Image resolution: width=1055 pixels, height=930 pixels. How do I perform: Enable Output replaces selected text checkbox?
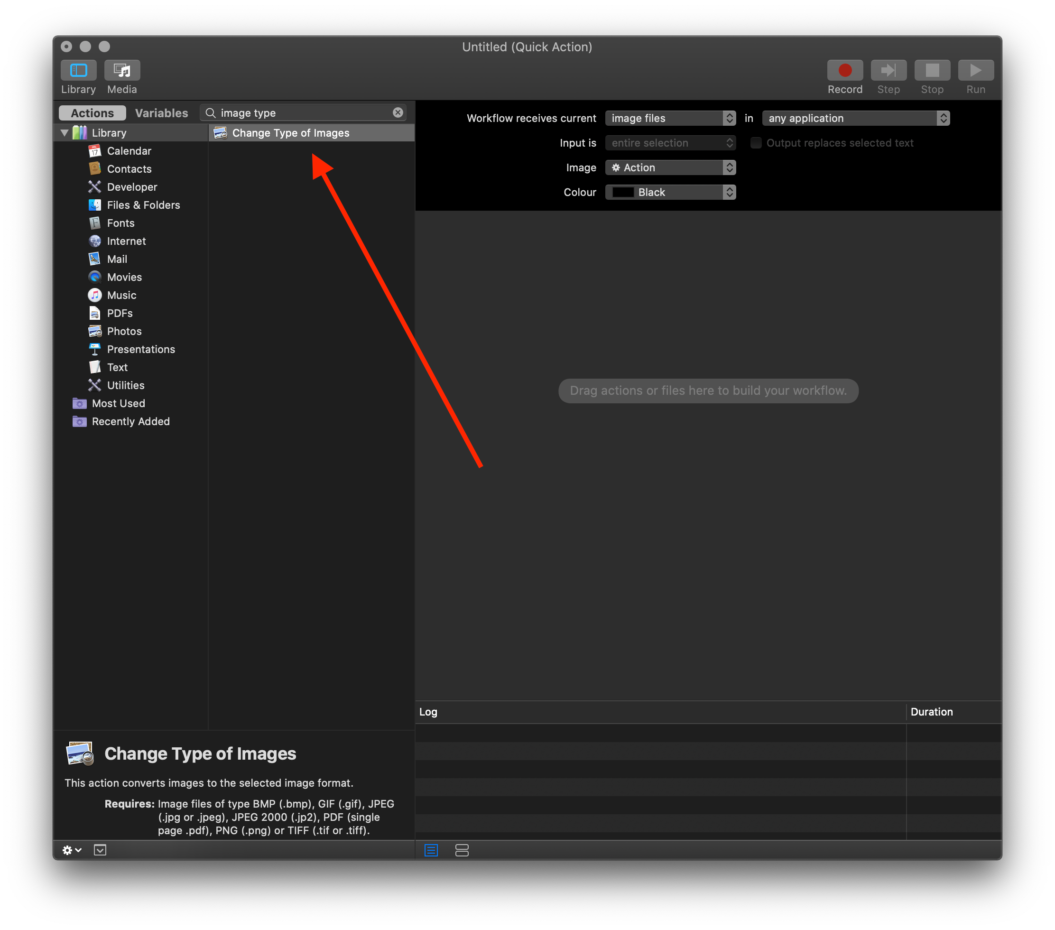pyautogui.click(x=756, y=143)
